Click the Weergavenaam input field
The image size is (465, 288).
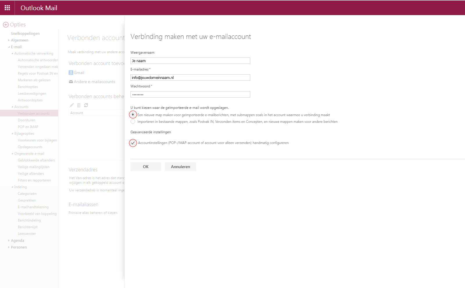tap(190, 61)
